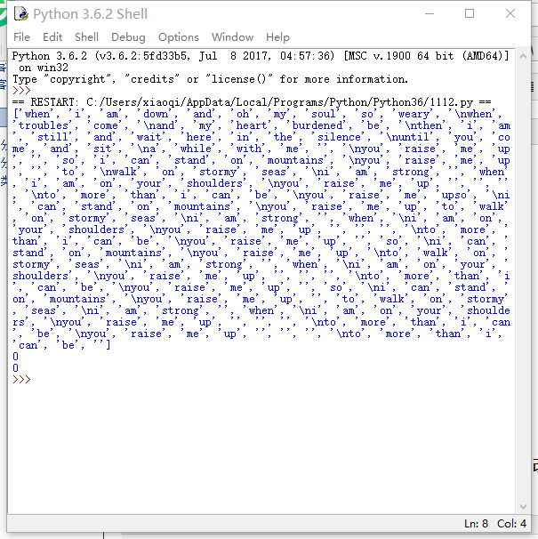Click the vertical scrollbar track
The width and height of the screenshot is (538, 539).
pos(523,282)
